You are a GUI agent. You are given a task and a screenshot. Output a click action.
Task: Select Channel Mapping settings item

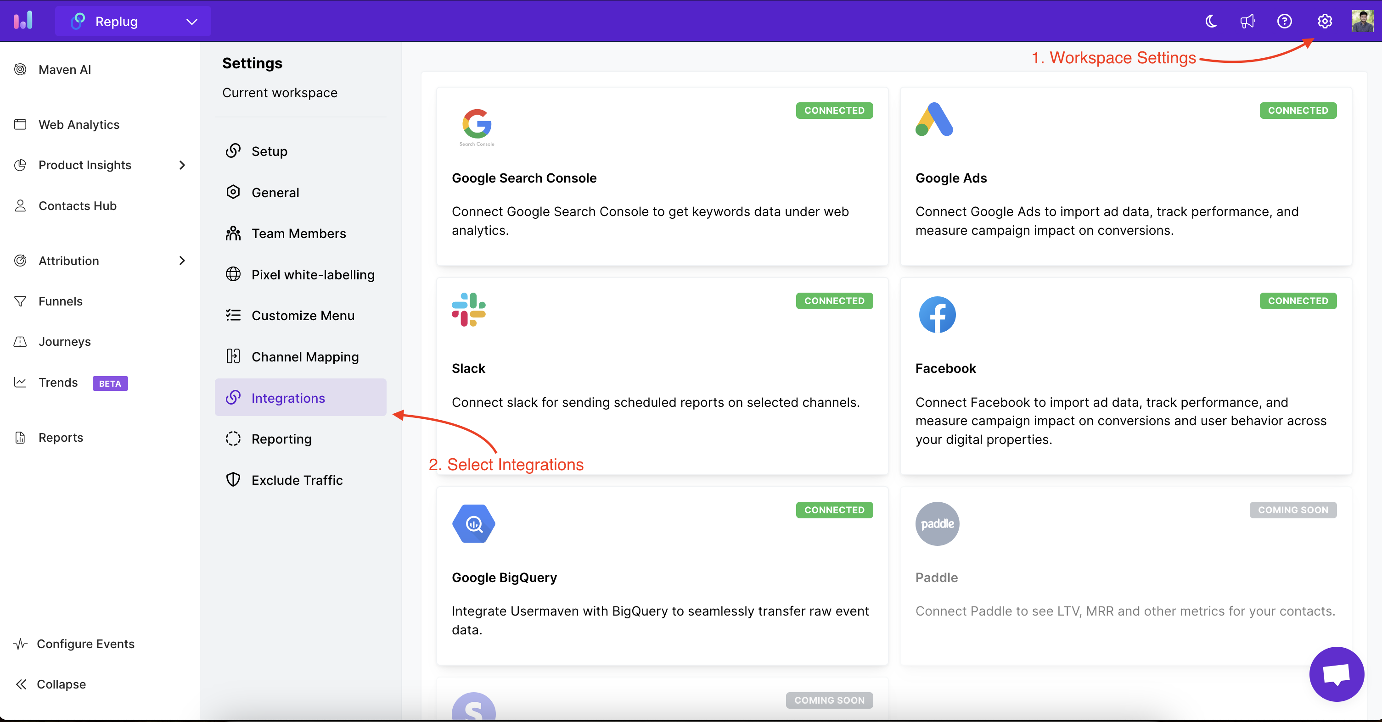pos(305,357)
